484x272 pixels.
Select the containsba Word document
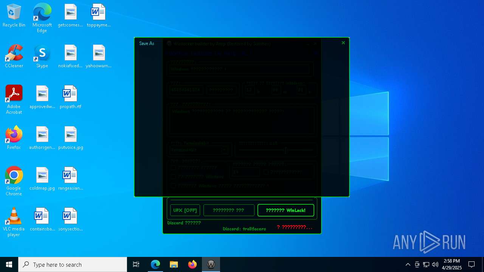click(42, 220)
